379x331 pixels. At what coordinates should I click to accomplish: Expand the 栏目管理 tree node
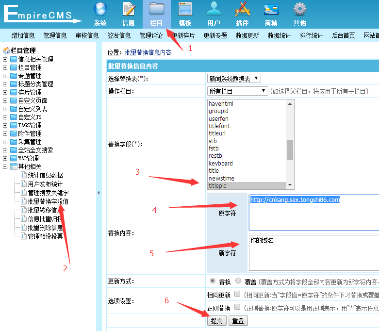[x=5, y=67]
